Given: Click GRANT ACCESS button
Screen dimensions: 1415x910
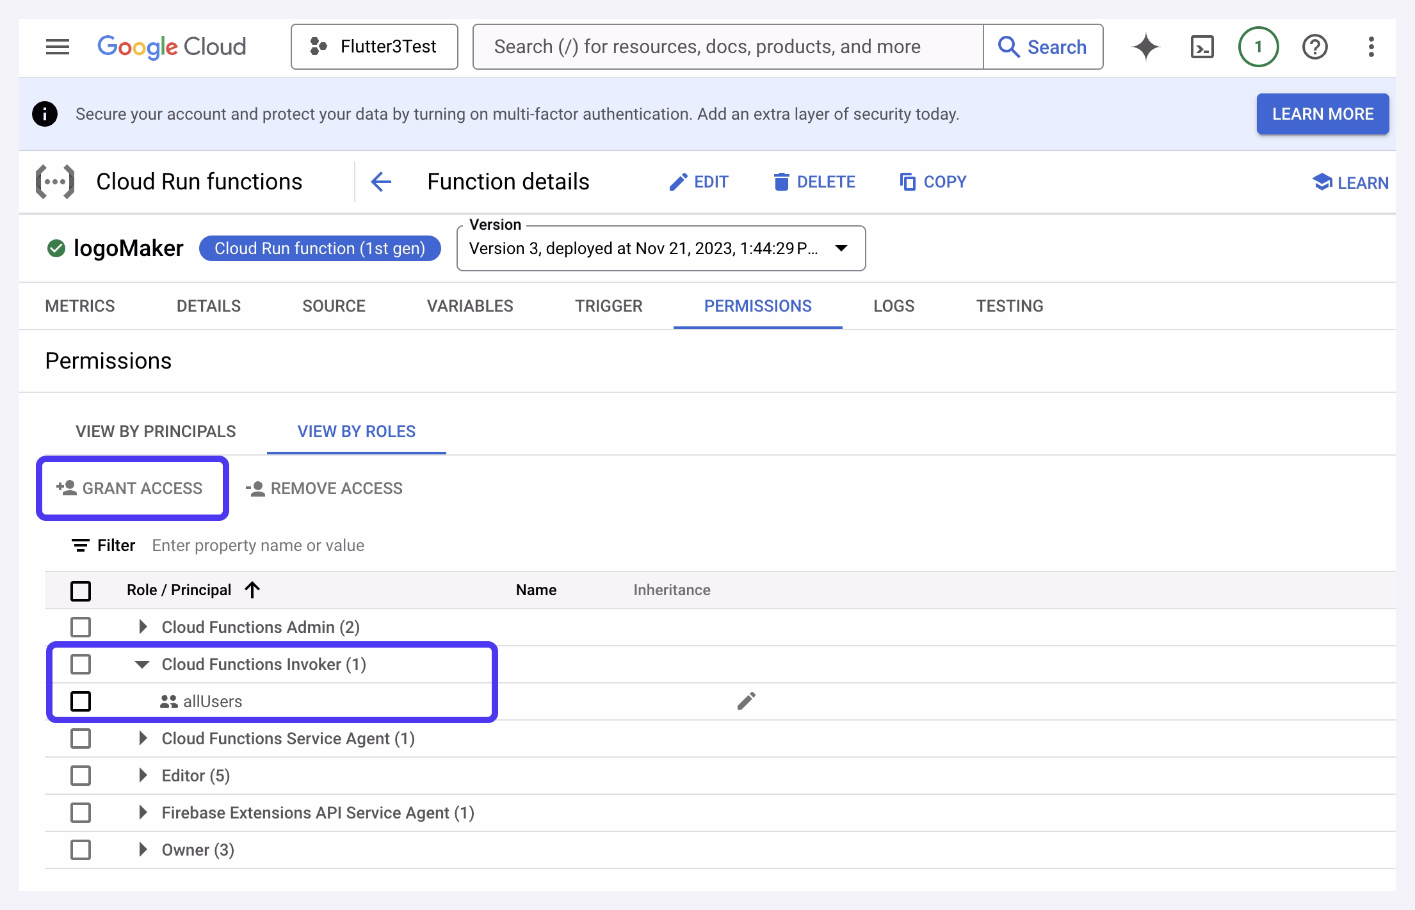Looking at the screenshot, I should tap(130, 488).
